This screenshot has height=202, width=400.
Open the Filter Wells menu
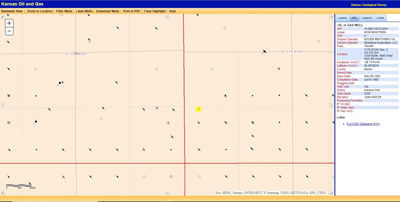(x=64, y=11)
